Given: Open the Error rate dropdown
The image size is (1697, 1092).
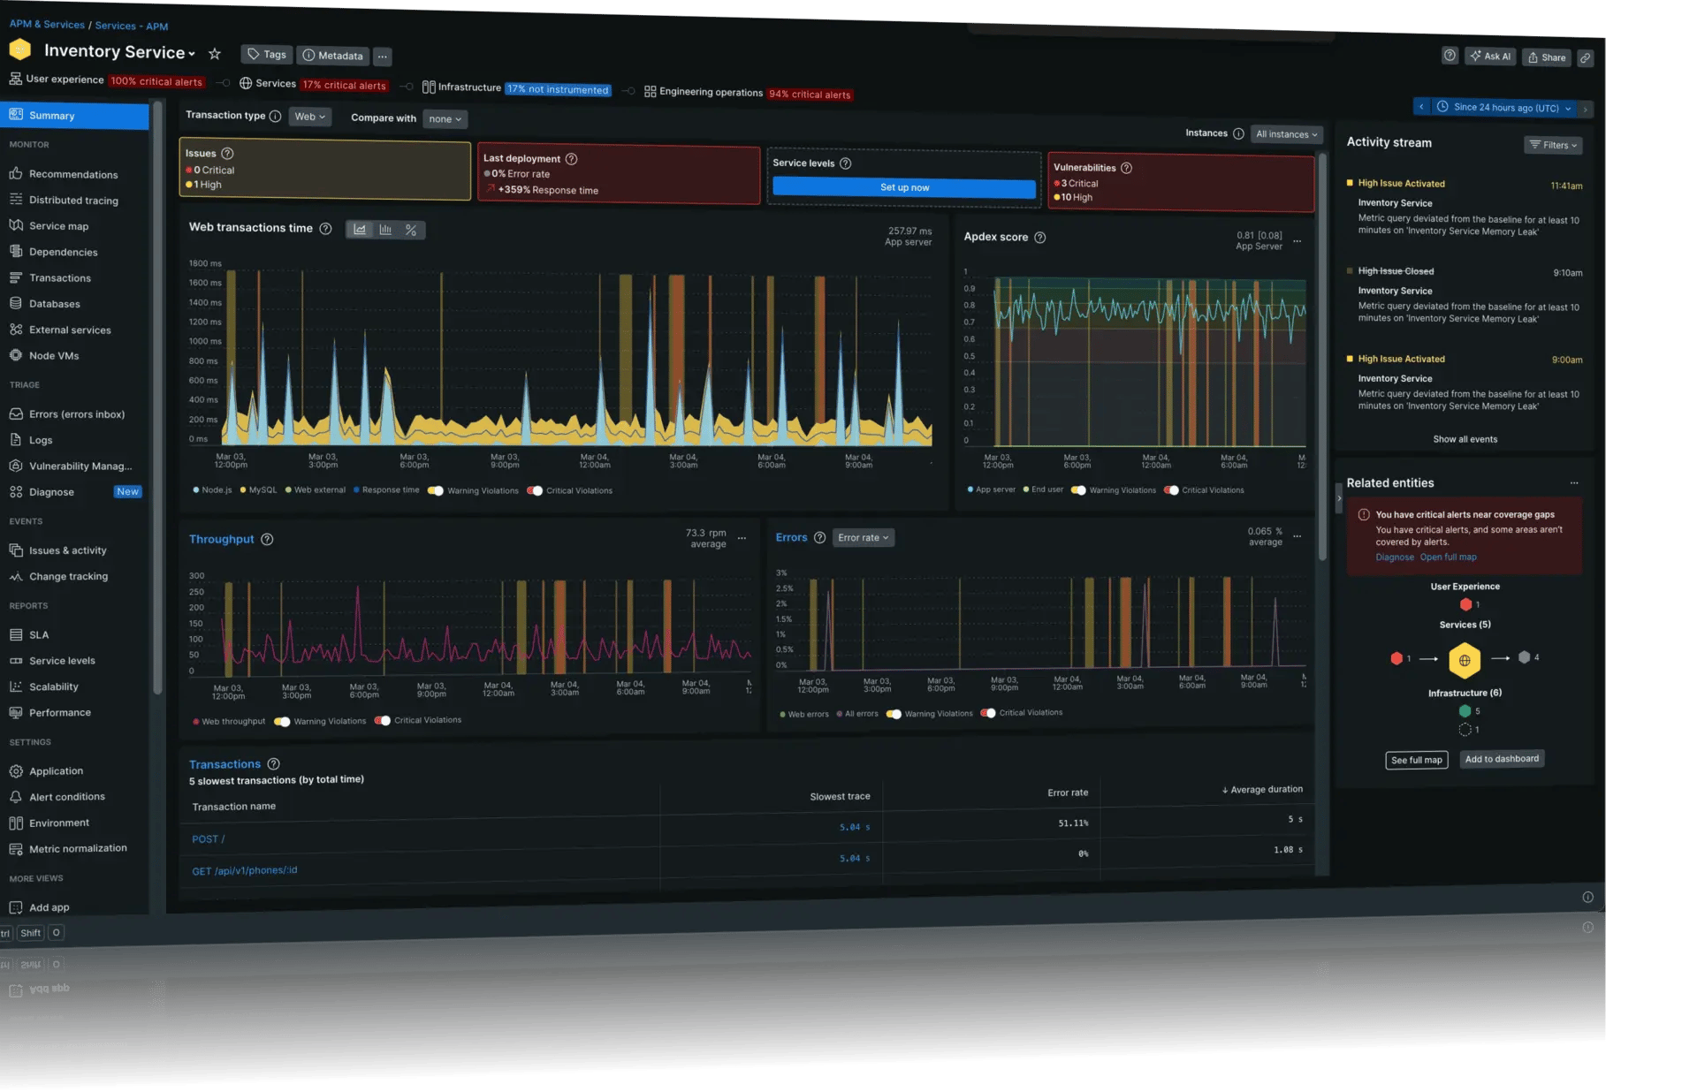Looking at the screenshot, I should click(x=863, y=538).
